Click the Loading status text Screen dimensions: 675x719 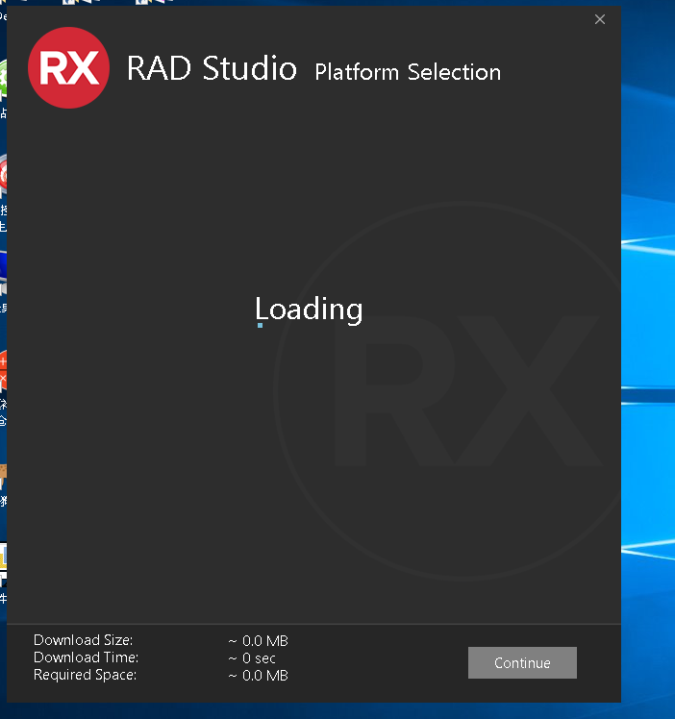tap(310, 309)
